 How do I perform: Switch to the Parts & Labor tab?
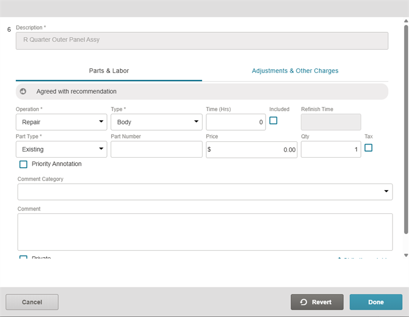coord(109,71)
